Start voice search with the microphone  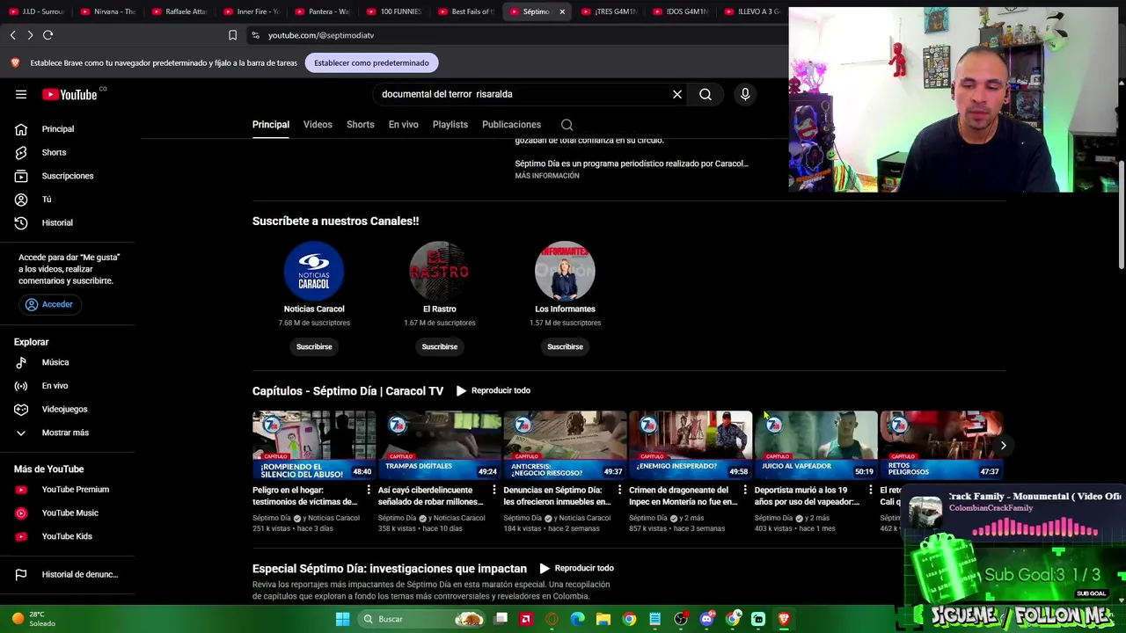point(745,94)
